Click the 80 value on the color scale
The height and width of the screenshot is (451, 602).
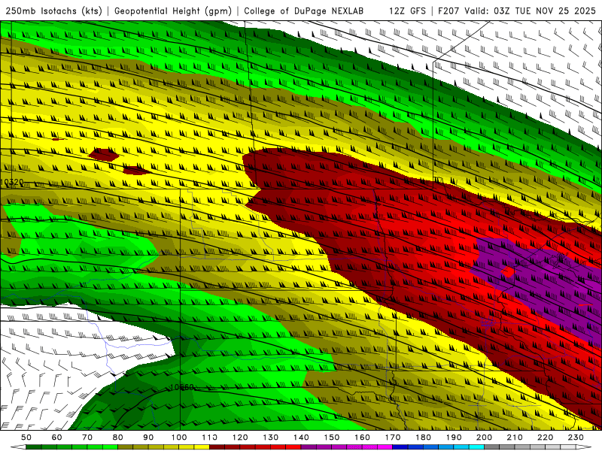(x=117, y=437)
